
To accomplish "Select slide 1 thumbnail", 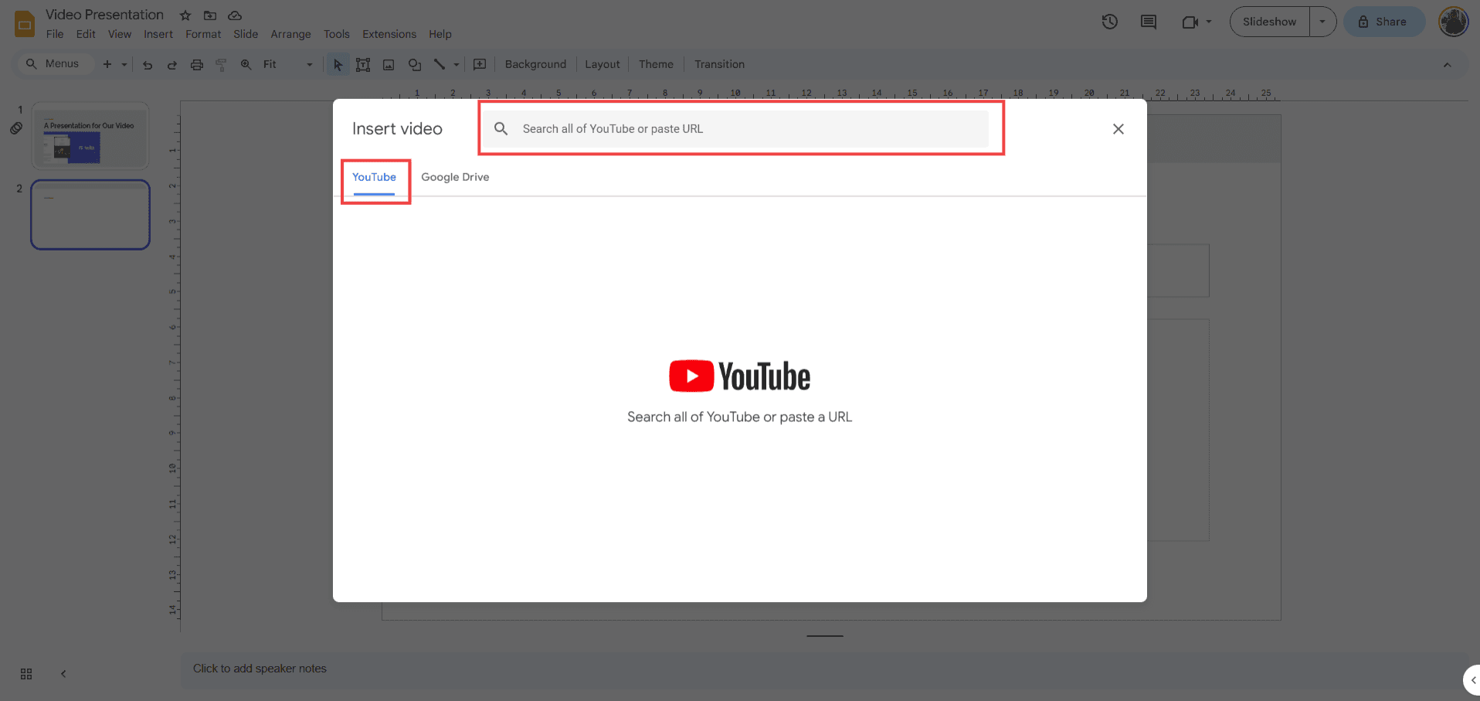I will [90, 136].
